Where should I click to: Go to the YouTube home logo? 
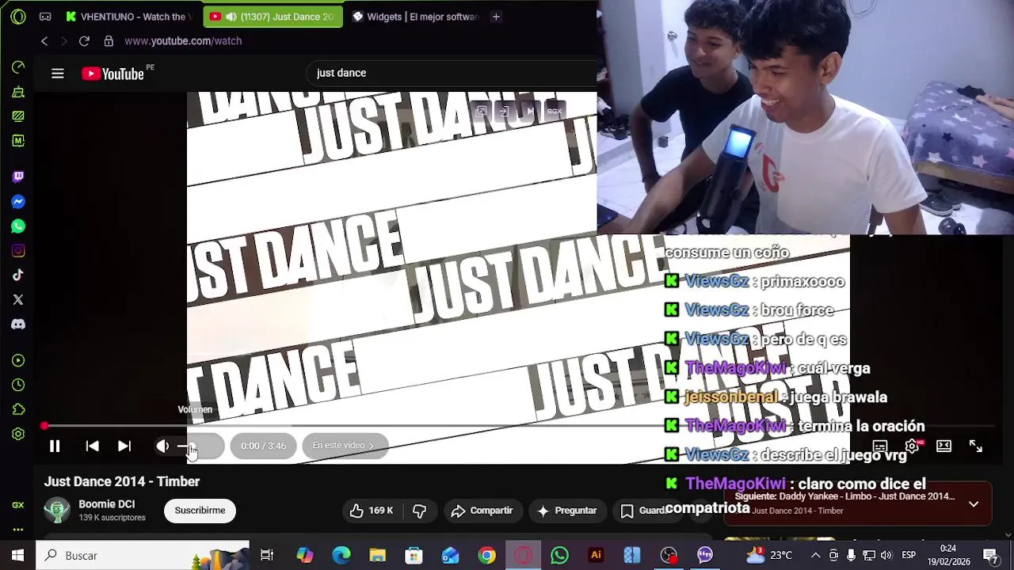[113, 74]
